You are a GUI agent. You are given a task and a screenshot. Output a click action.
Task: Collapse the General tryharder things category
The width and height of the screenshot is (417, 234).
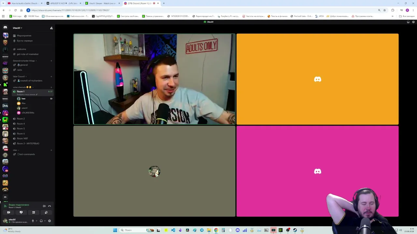[x=25, y=61]
